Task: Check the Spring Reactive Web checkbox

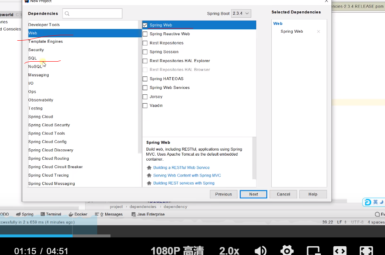Action: (145, 34)
